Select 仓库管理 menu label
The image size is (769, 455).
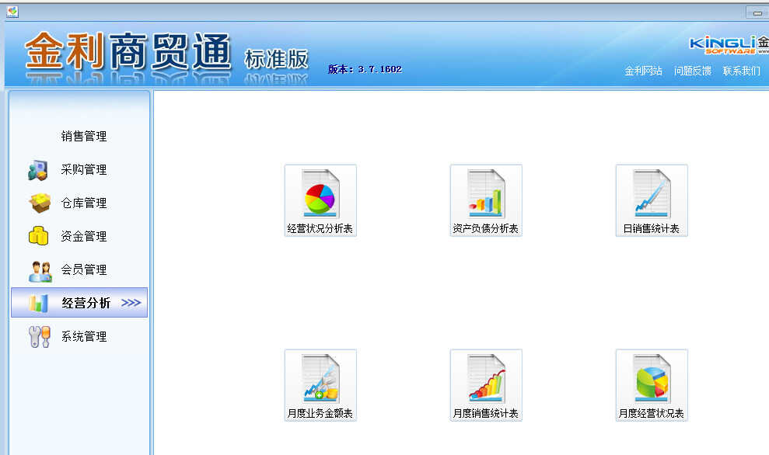coord(84,203)
